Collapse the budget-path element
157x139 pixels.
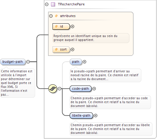point(28,62)
